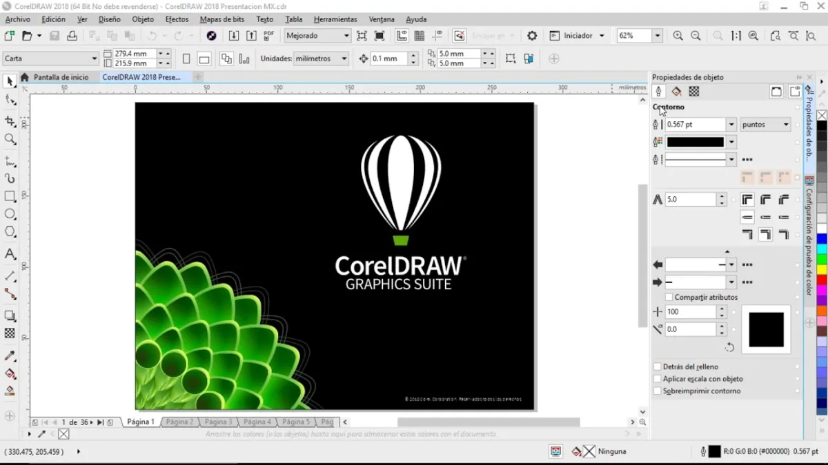Toggle the grid display icon

point(419,36)
